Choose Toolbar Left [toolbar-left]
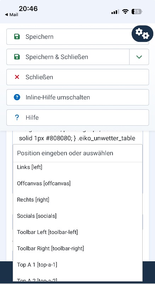 78,232
